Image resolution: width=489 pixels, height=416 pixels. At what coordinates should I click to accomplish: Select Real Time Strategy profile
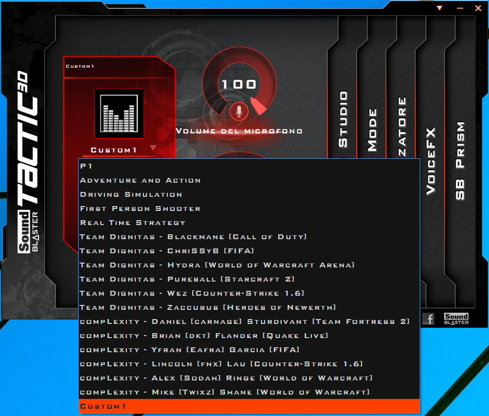pos(249,223)
